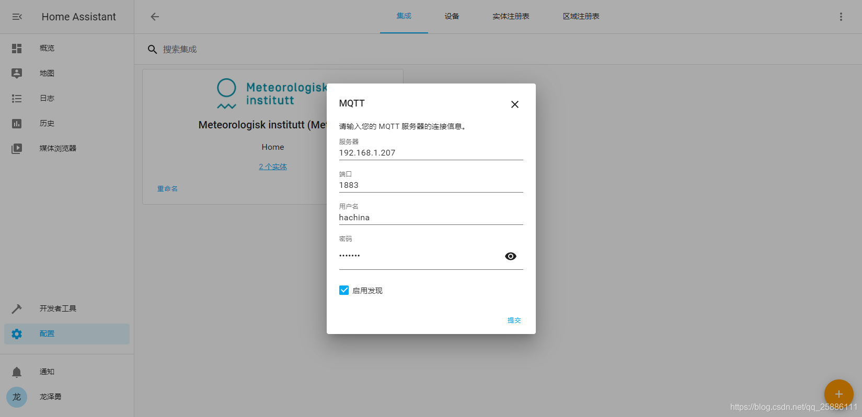Image resolution: width=862 pixels, height=417 pixels.
Task: Go back with the arrow icon
Action: [x=155, y=17]
